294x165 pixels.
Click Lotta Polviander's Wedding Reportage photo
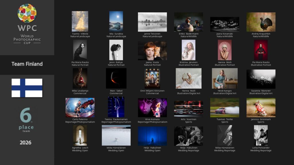(x=261, y=135)
